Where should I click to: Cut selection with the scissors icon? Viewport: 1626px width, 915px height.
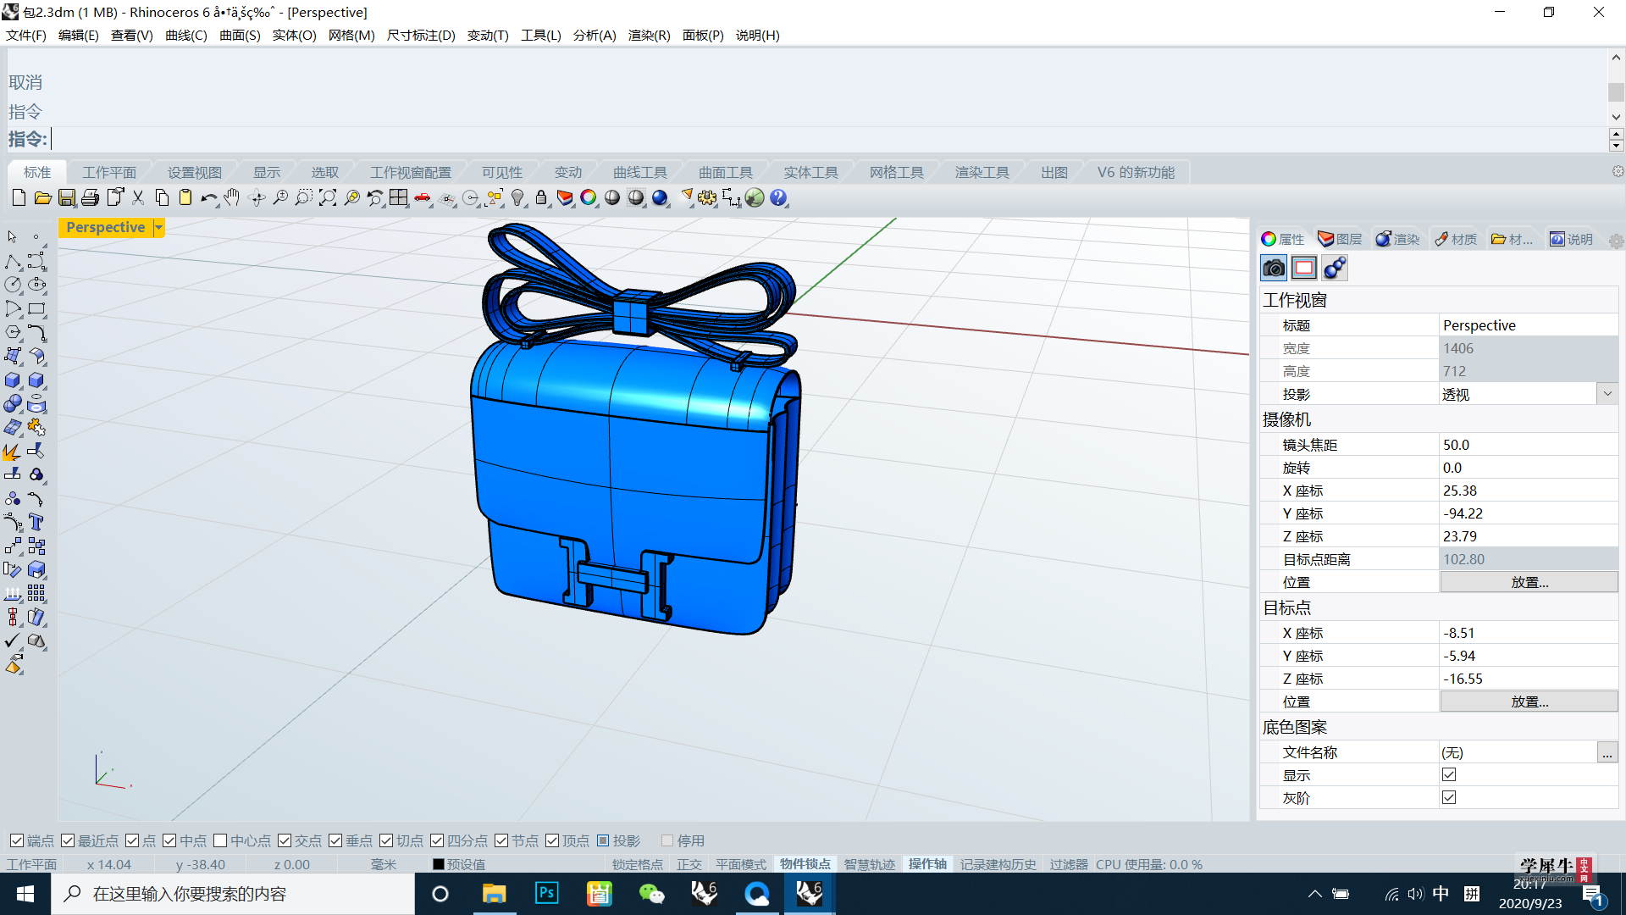138,197
